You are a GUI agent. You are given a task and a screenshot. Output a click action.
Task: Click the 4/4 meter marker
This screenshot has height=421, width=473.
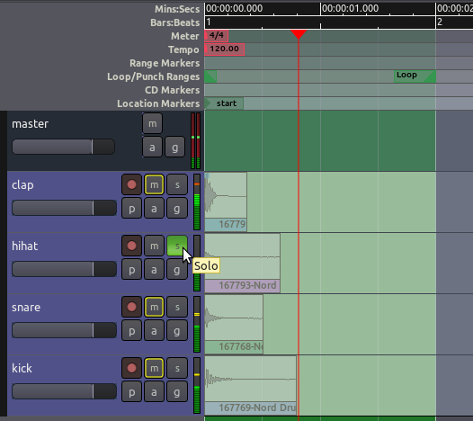[217, 36]
